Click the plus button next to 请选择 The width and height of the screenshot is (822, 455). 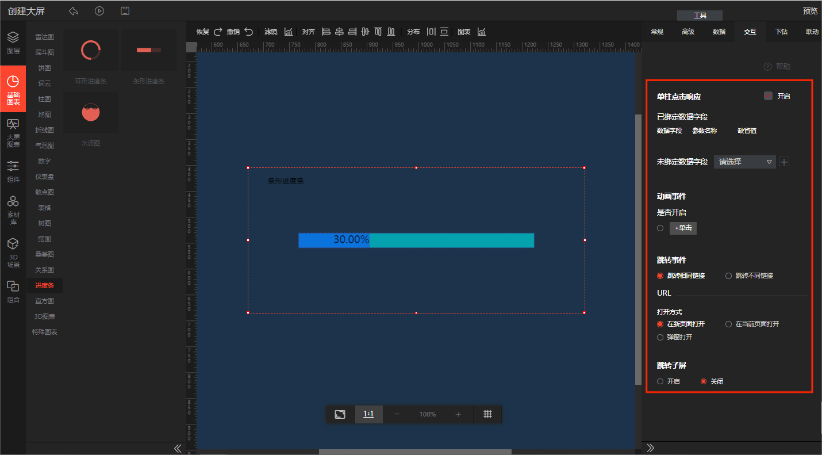[784, 162]
